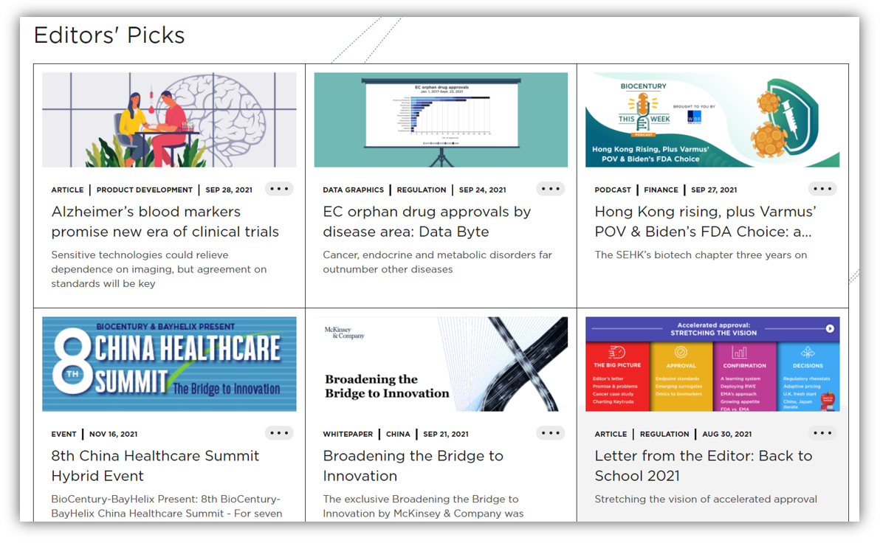Click the EVENT type tag
Viewport: 880px width, 543px height.
pos(63,434)
